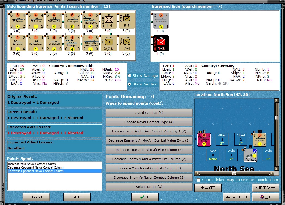
Task: Click the BB Renown counter on the map
Action: 260,140
